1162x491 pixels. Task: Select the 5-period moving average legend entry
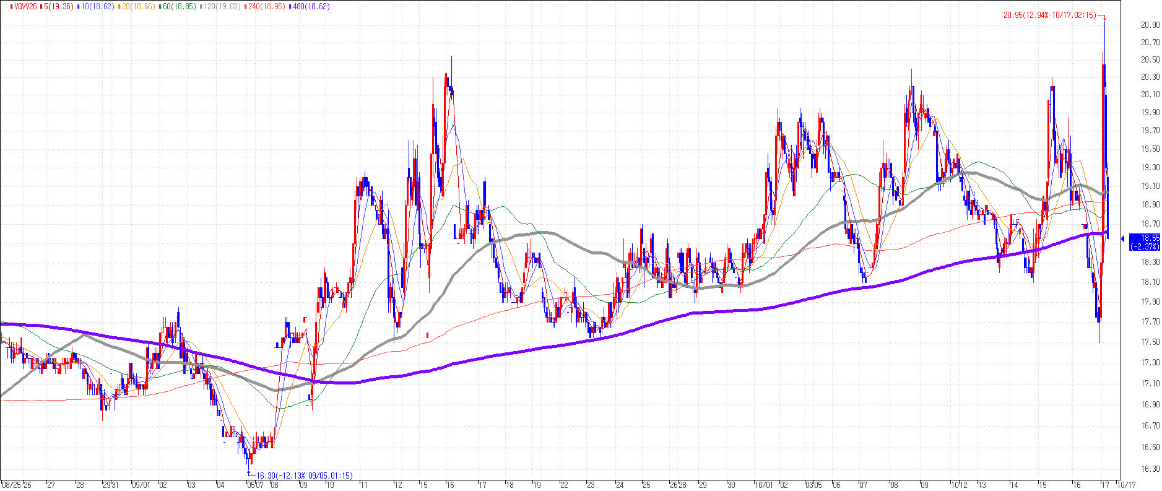coord(58,7)
